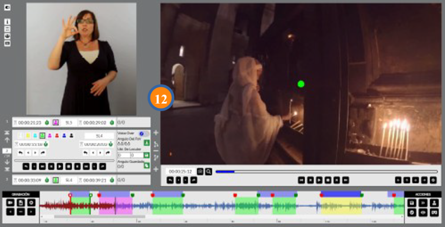Click the info icon in the left sidebar
The width and height of the screenshot is (445, 227).
point(7,22)
